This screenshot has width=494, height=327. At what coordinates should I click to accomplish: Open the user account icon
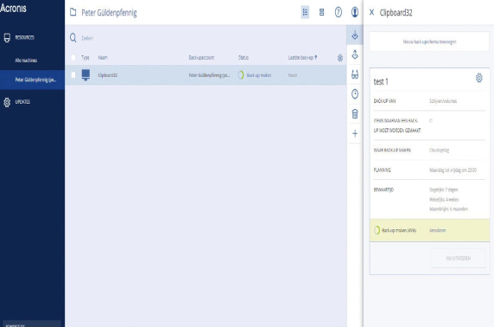[355, 12]
